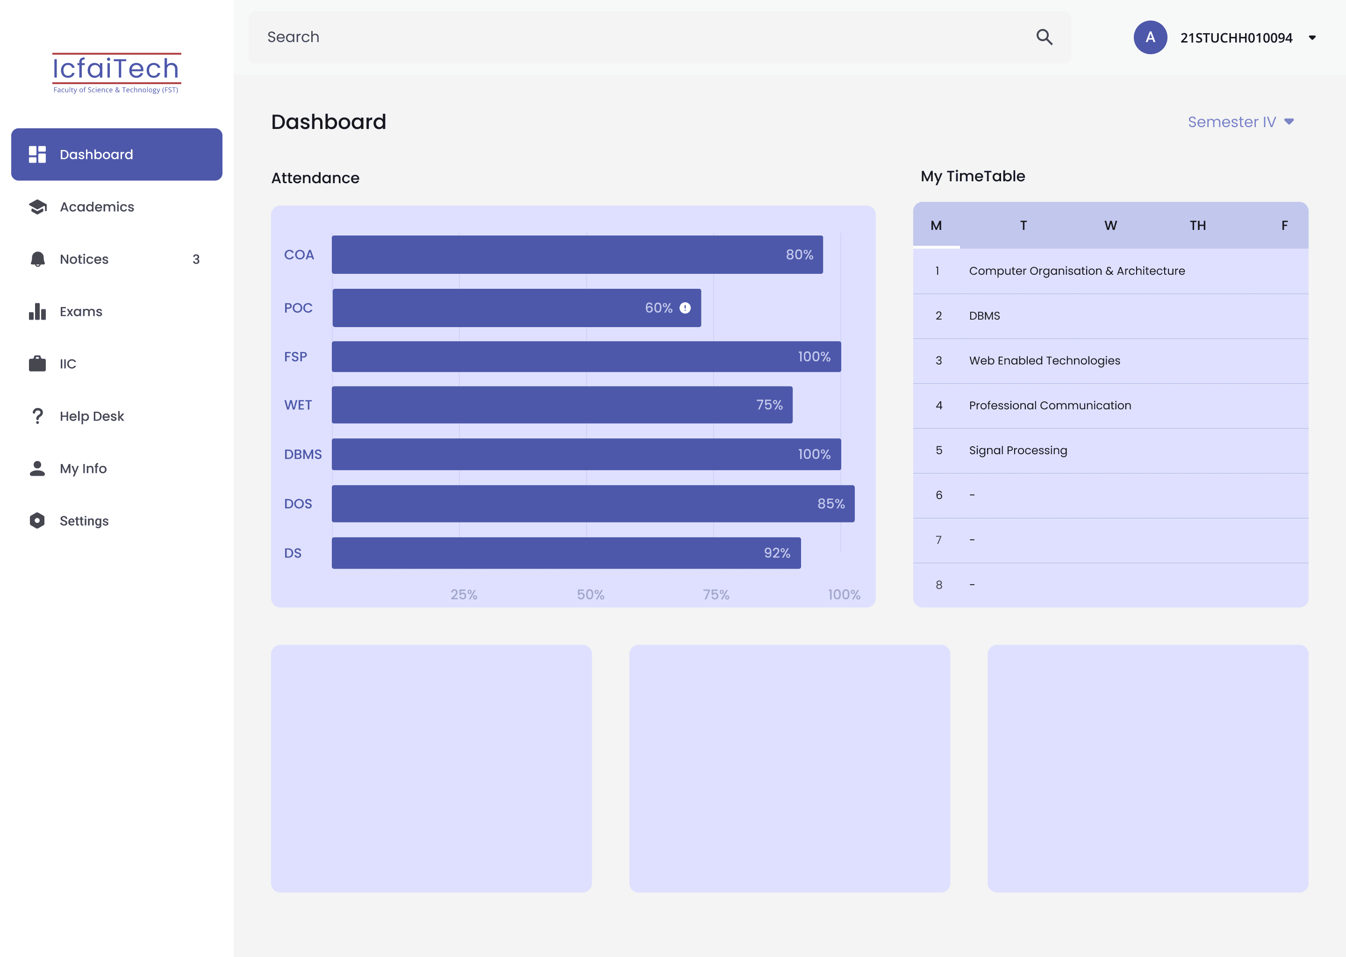1346x957 pixels.
Task: Switch timetable to Wednesday tab
Action: click(1110, 225)
